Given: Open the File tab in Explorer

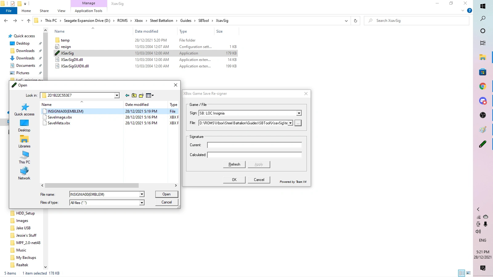Looking at the screenshot, I should coord(9,11).
